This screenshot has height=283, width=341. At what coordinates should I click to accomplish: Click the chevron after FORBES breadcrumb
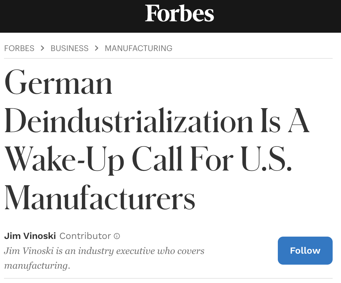[x=42, y=48]
